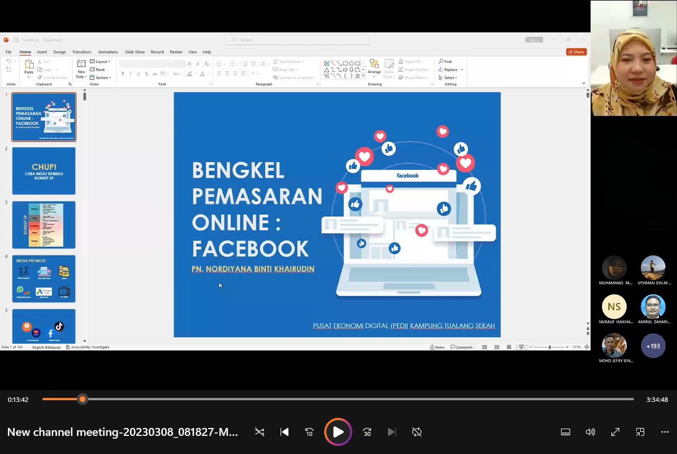Expand the shapes gallery more arrow

(x=364, y=76)
